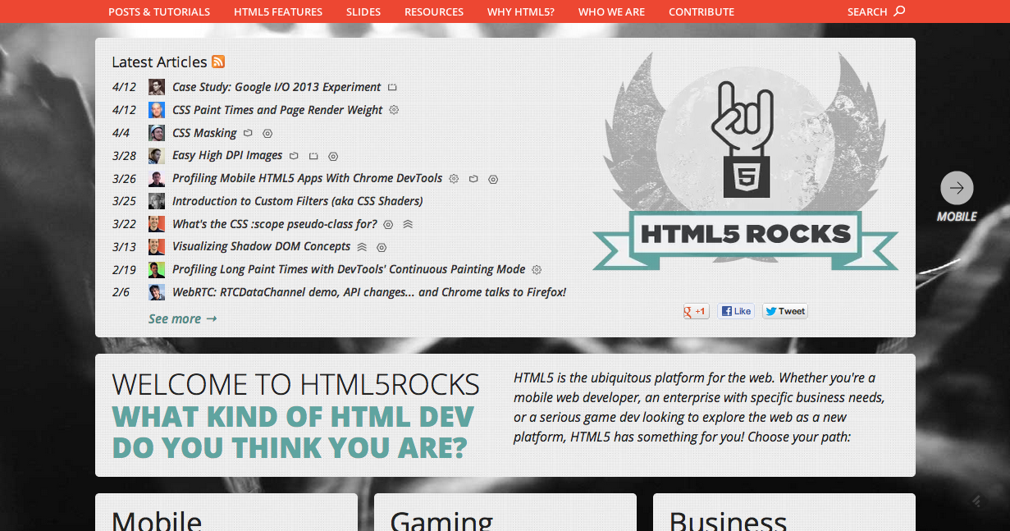Click hexagon icon beside CSS :scope article
Image resolution: width=1010 pixels, height=531 pixels.
[x=388, y=224]
